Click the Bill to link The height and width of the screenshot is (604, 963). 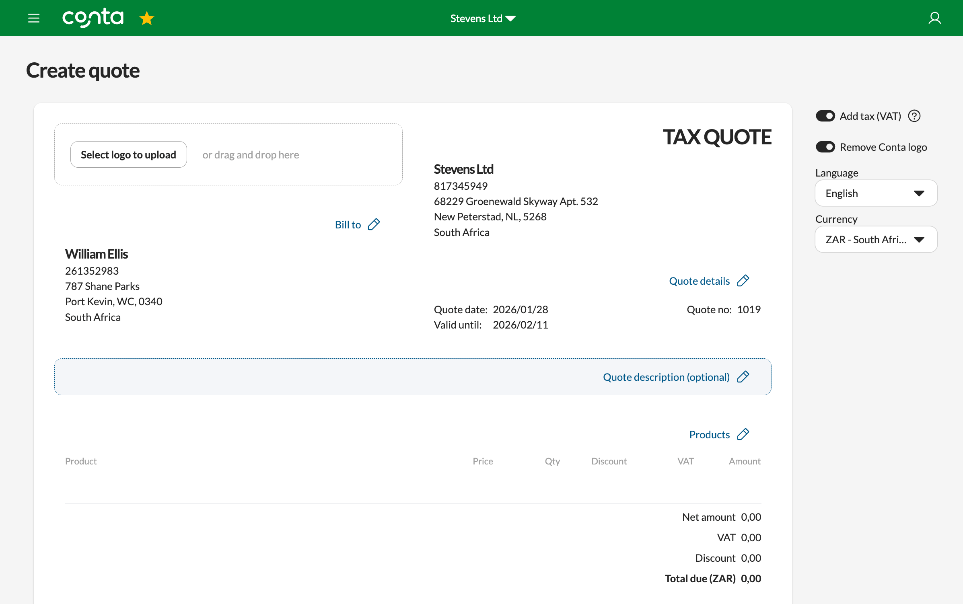point(348,225)
